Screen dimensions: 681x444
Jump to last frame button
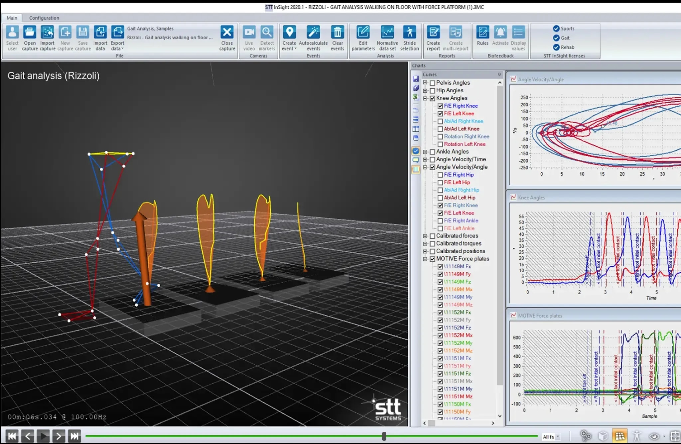point(74,436)
